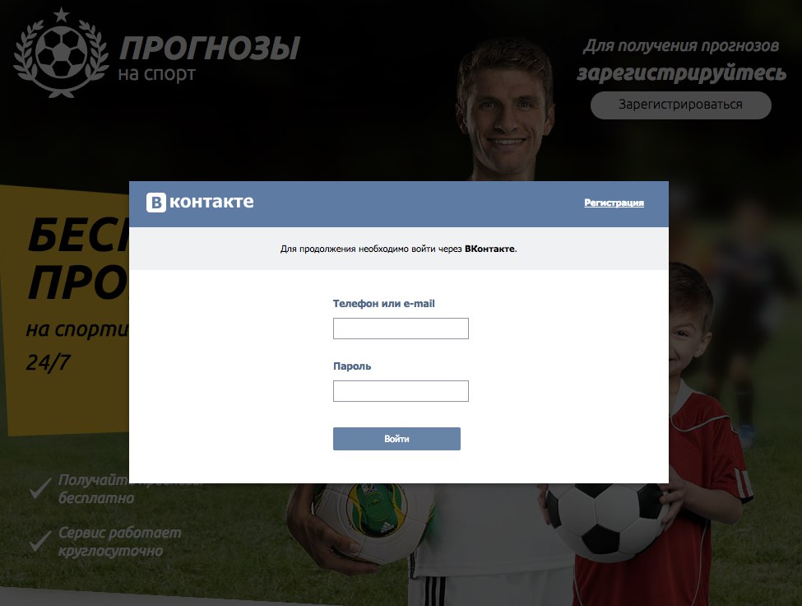The width and height of the screenshot is (802, 606).
Task: Click the gray 'Зарегистрироваться' button
Action: tap(681, 105)
